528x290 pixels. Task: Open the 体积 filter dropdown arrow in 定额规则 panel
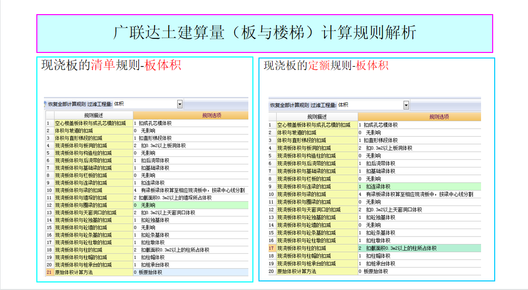pos(406,105)
